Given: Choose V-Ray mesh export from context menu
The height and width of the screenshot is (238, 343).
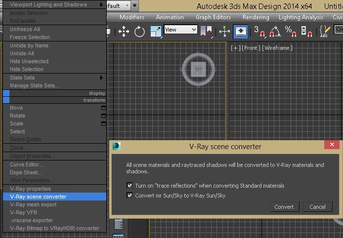Looking at the screenshot, I should pyautogui.click(x=33, y=204).
